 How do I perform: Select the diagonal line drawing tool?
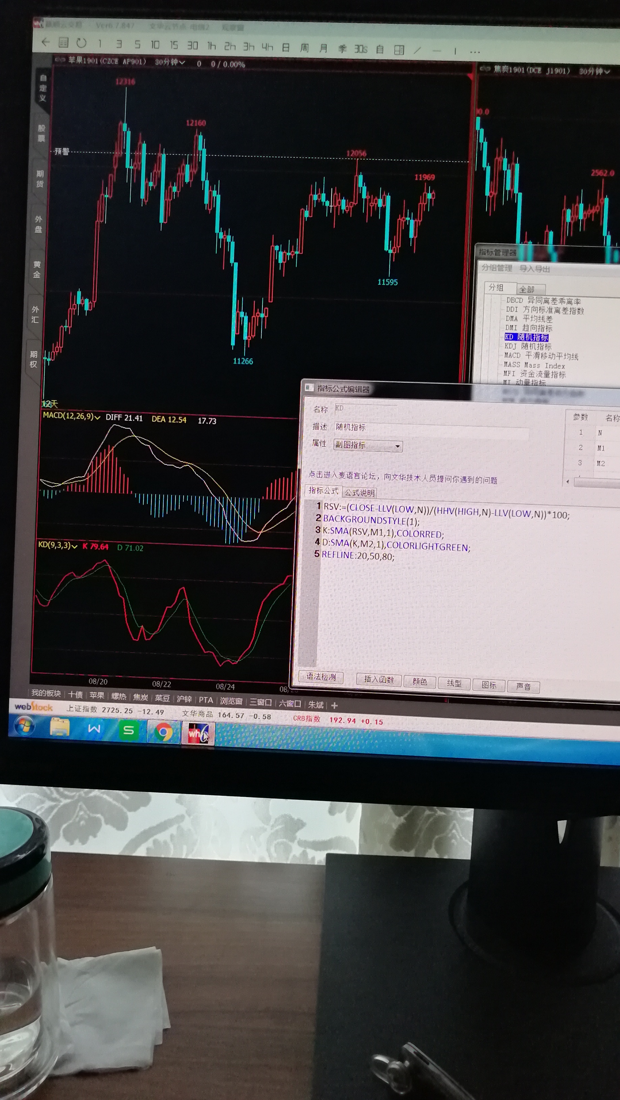coord(417,51)
